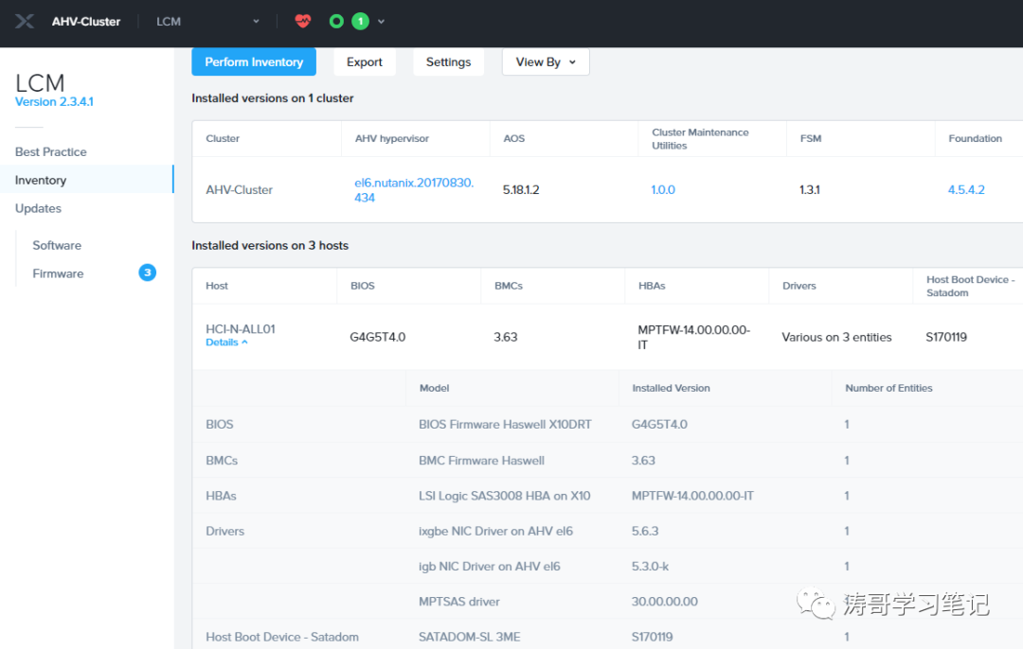Viewport: 1023px width, 649px height.
Task: Click the AHV hypervisor column header
Action: [391, 138]
